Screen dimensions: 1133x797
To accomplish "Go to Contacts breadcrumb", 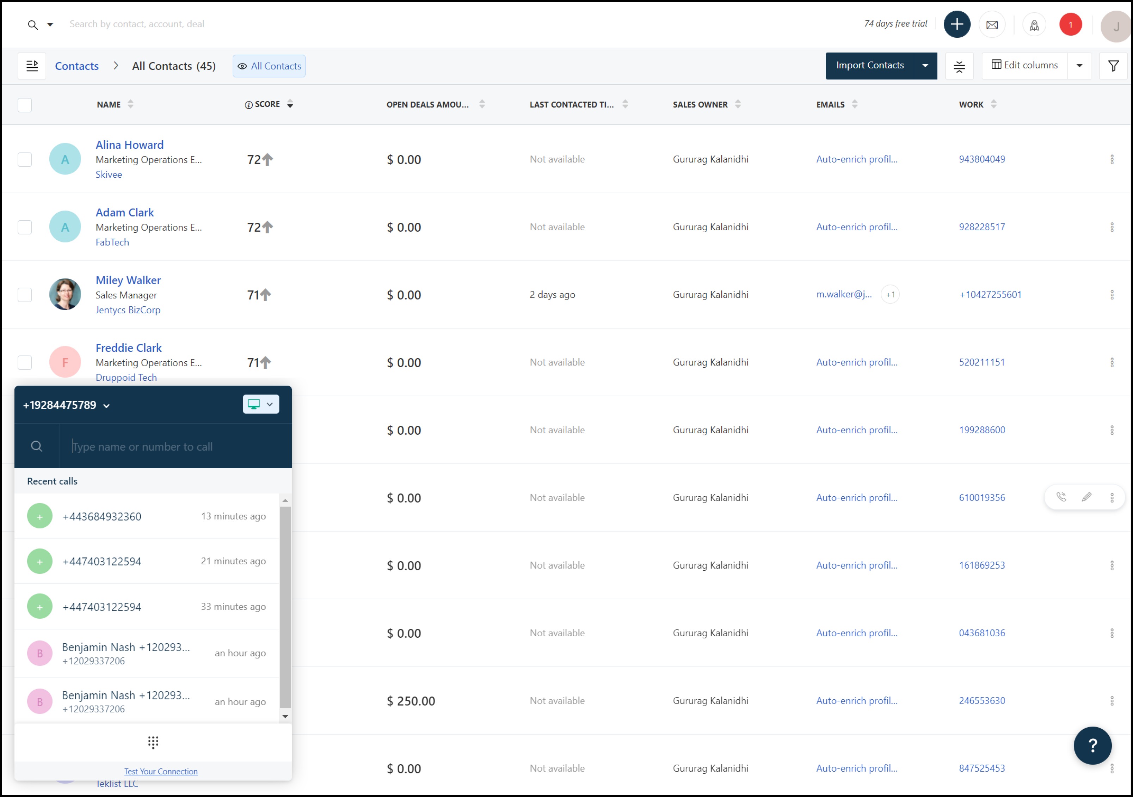I will click(x=76, y=66).
